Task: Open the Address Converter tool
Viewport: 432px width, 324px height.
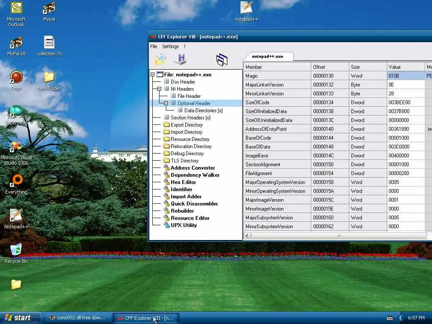Action: 192,168
